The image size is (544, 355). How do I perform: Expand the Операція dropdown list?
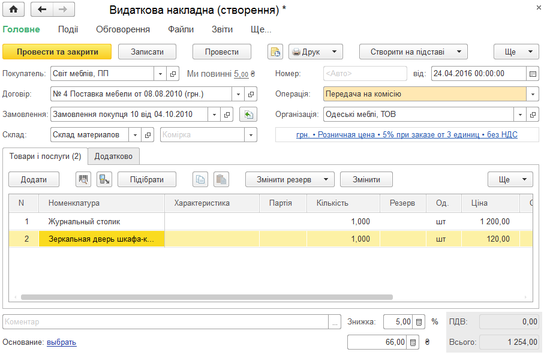tap(533, 94)
